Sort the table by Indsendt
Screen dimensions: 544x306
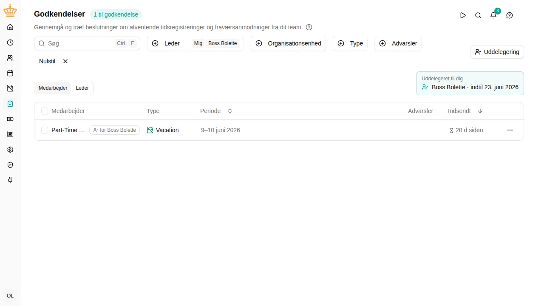465,111
